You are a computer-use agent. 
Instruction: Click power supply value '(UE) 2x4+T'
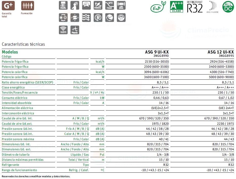coord(226,108)
